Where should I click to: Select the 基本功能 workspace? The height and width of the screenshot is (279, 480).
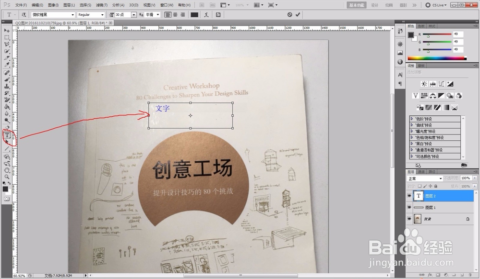tap(357, 5)
